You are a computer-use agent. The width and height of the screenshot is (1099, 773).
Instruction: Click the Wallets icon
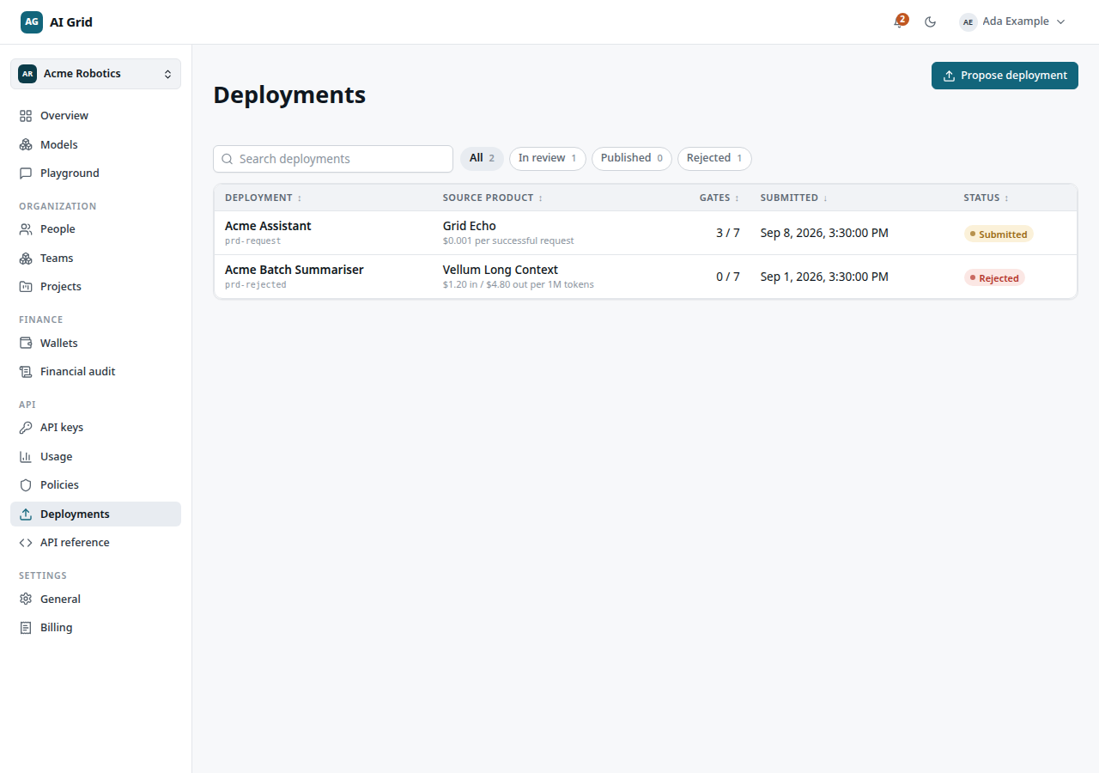point(26,344)
